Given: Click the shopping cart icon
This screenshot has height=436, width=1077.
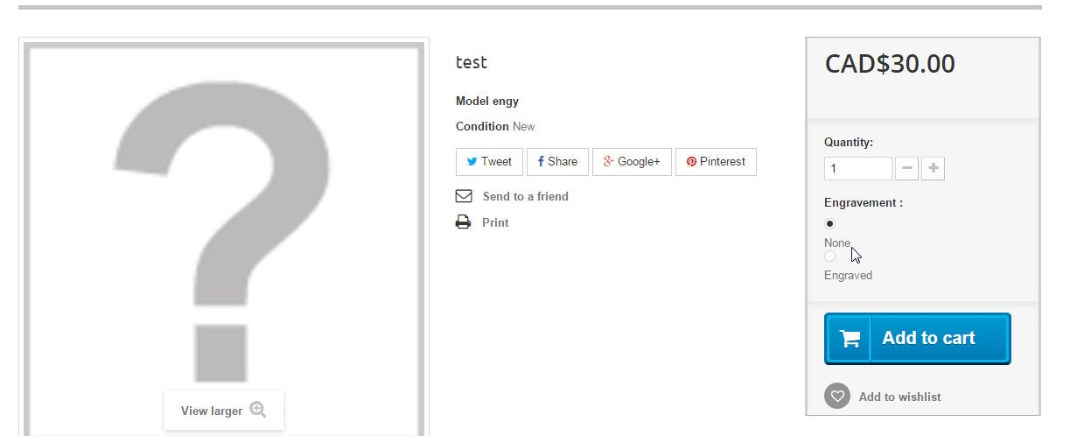Looking at the screenshot, I should point(850,339).
